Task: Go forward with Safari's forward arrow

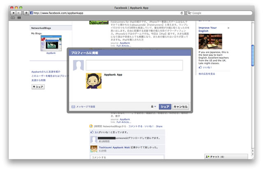Action: [x=18, y=13]
